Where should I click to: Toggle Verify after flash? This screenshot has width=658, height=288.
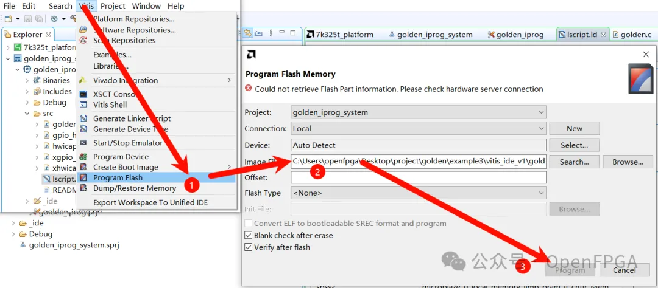click(249, 247)
